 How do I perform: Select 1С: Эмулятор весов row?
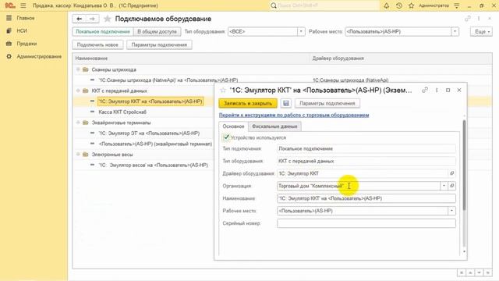pos(153,165)
